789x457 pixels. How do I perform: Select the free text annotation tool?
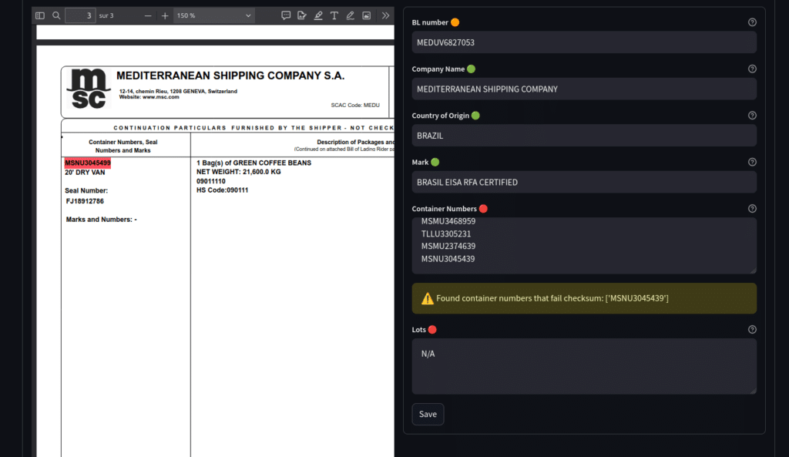click(x=334, y=15)
